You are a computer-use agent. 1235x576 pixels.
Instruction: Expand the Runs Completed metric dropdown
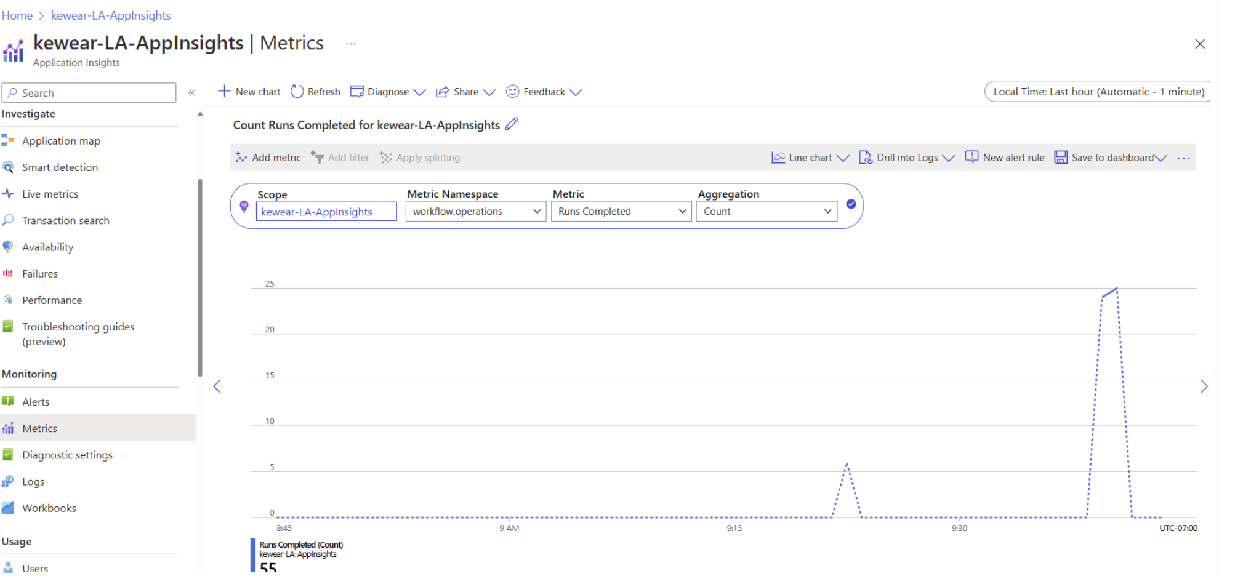click(621, 212)
